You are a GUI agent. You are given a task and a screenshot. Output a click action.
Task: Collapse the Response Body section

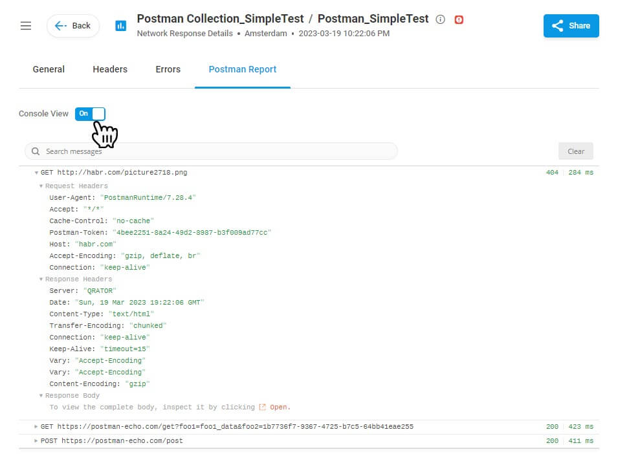pos(41,396)
